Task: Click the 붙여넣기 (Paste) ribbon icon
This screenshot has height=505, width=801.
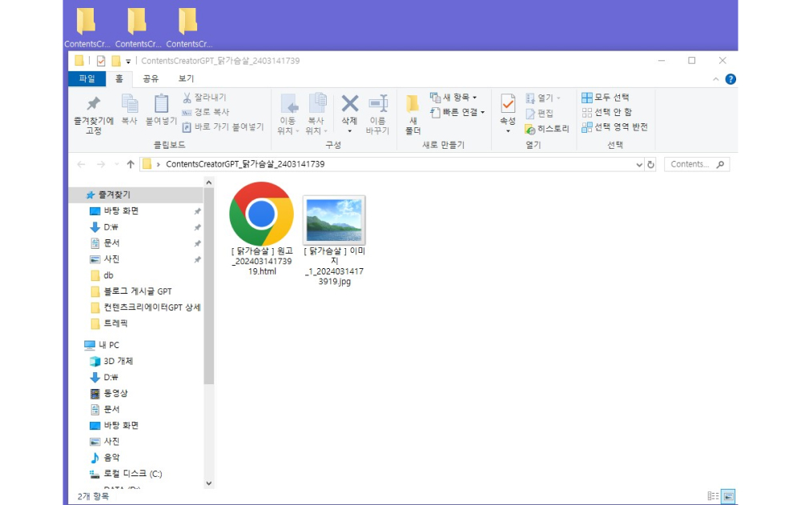Action: point(161,110)
